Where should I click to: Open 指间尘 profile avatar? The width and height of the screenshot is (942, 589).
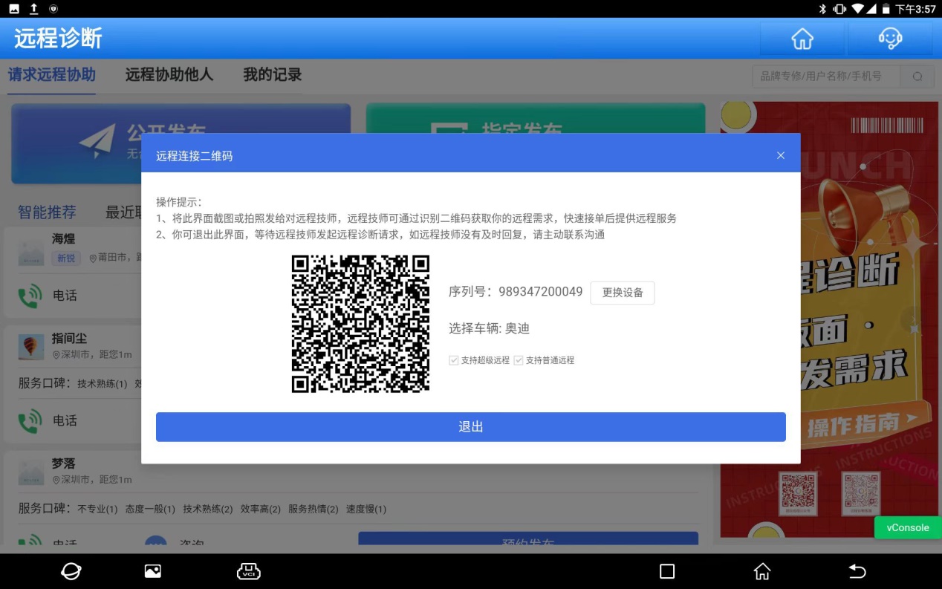pyautogui.click(x=31, y=346)
